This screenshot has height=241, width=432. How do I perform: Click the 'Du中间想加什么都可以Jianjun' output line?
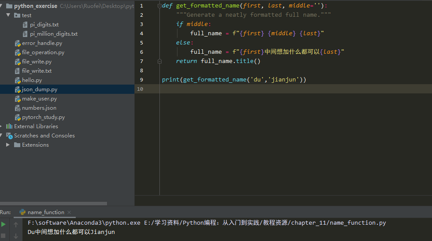71,232
